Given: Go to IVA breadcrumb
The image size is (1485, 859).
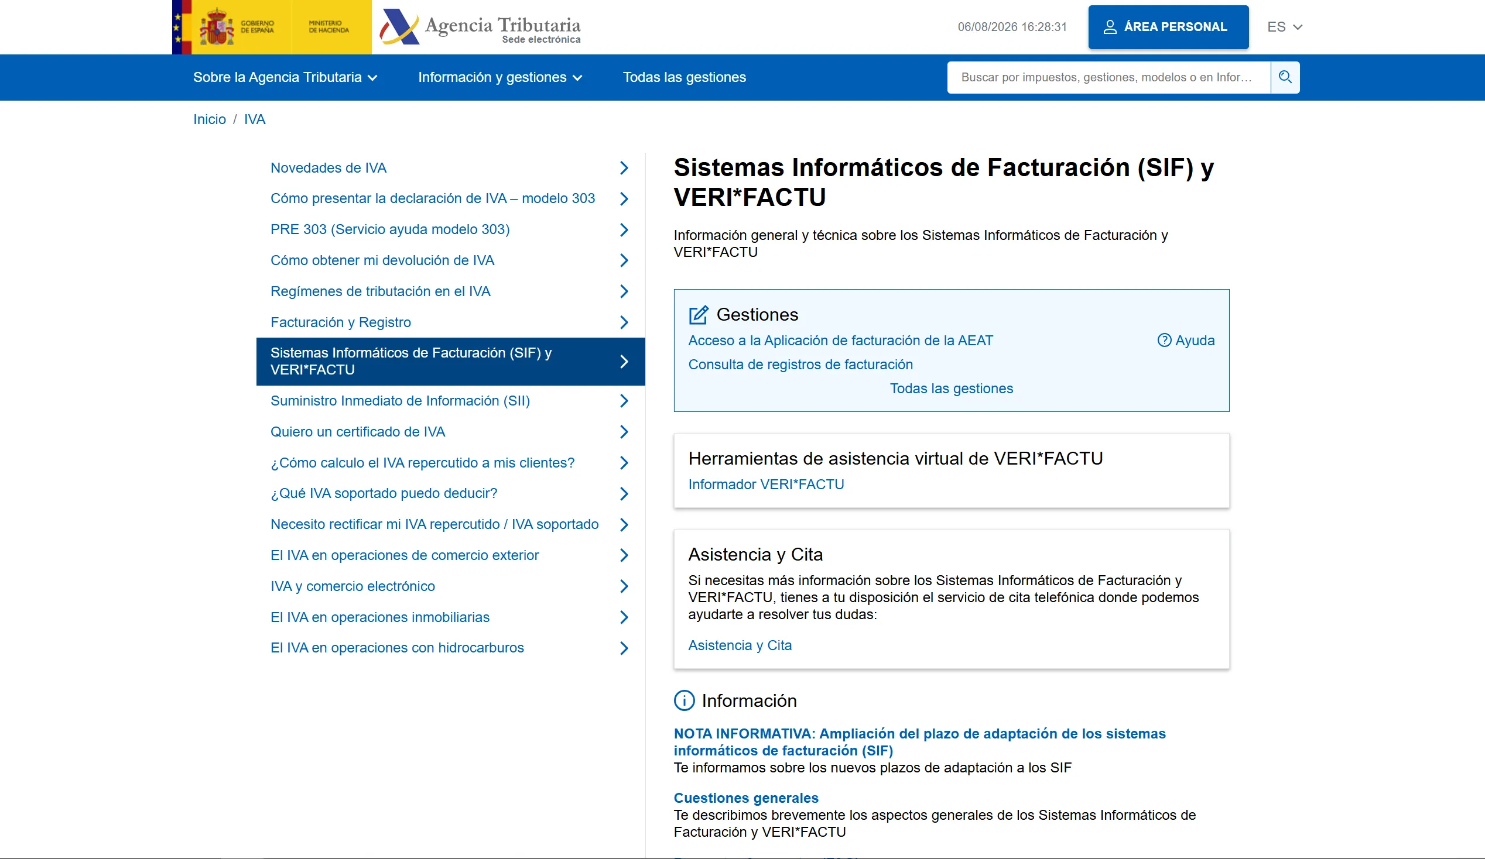Looking at the screenshot, I should [255, 119].
